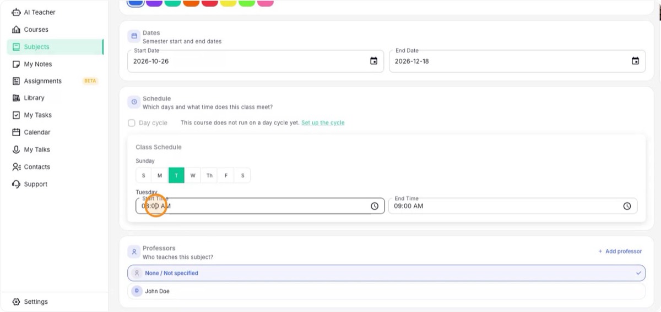Screen dimensions: 661x312
Task: Click the text Semester start and end dates
Action: 182,41
